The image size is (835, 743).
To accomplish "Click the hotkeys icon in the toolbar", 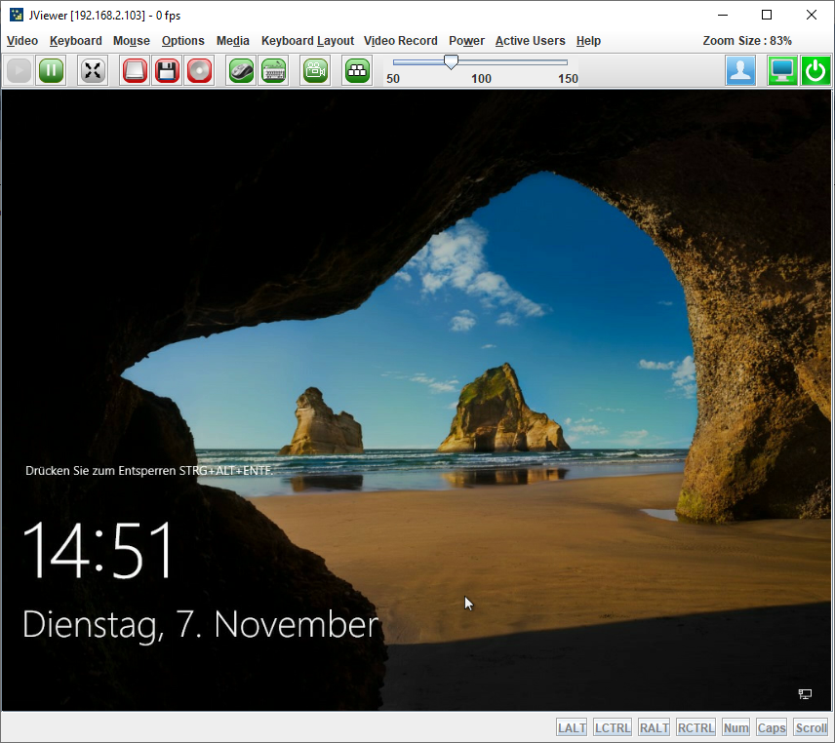I will pyautogui.click(x=358, y=70).
